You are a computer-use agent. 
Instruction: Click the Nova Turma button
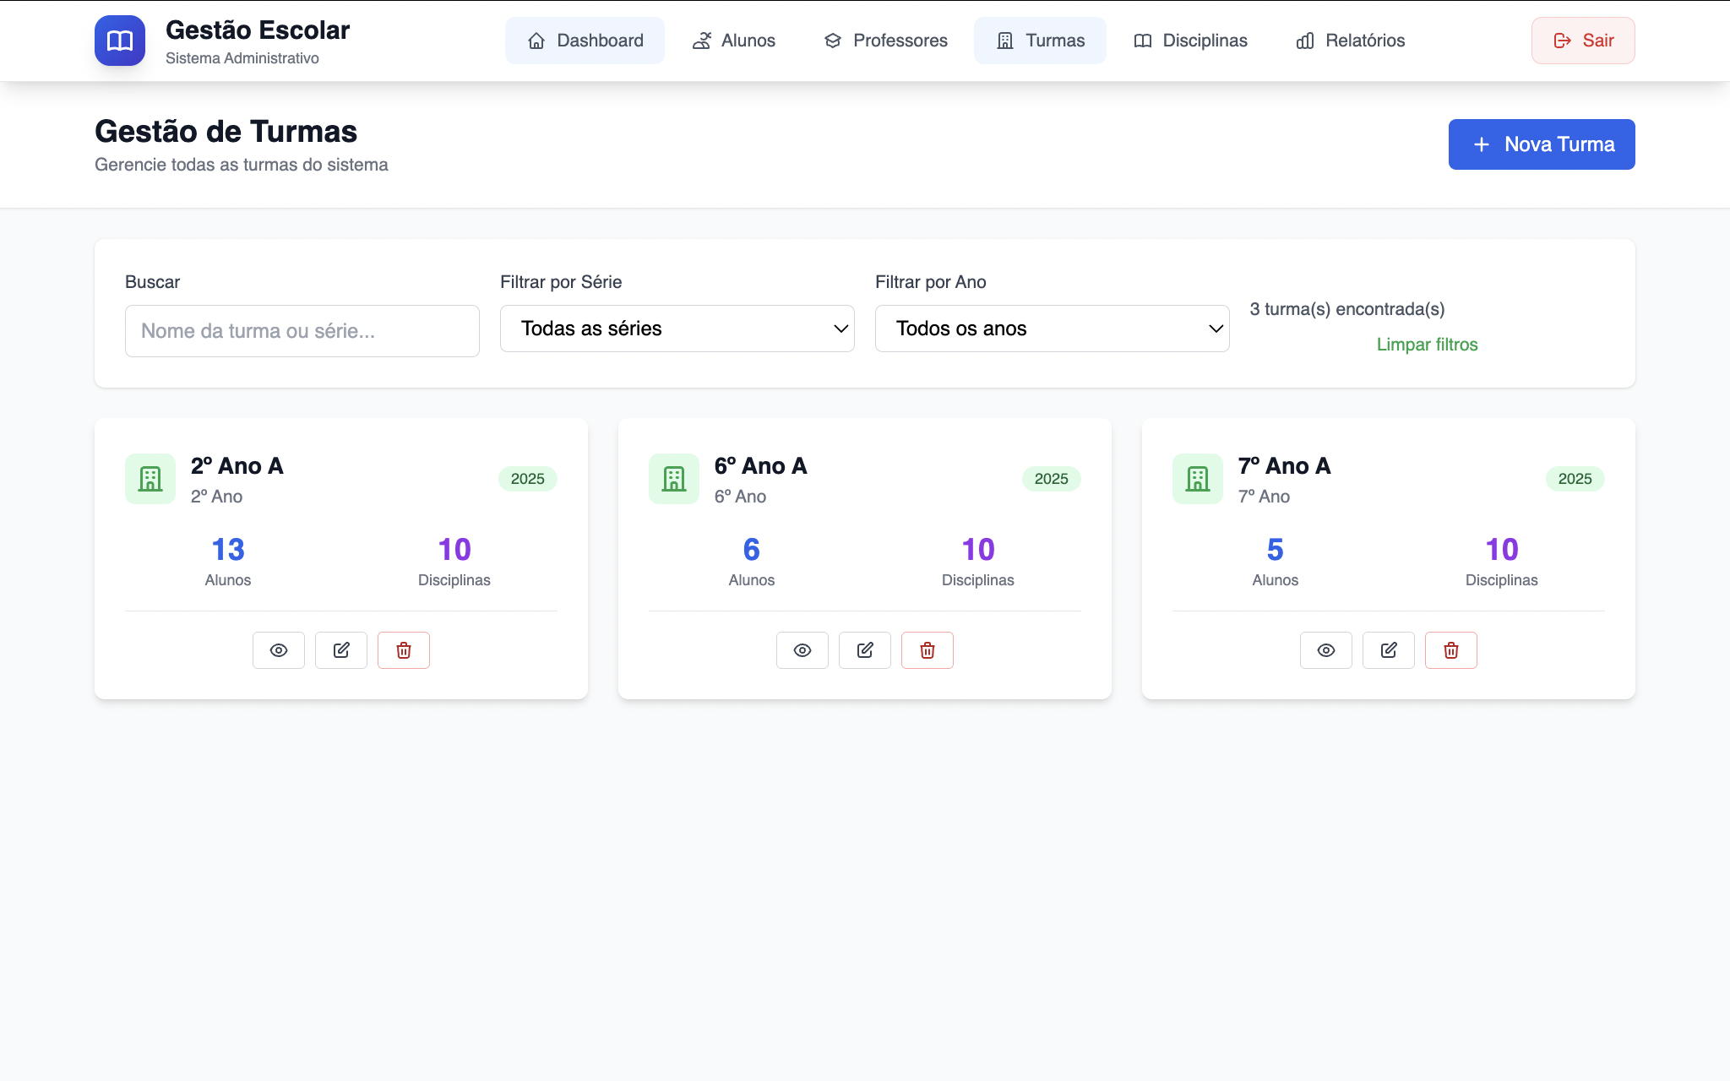point(1542,144)
